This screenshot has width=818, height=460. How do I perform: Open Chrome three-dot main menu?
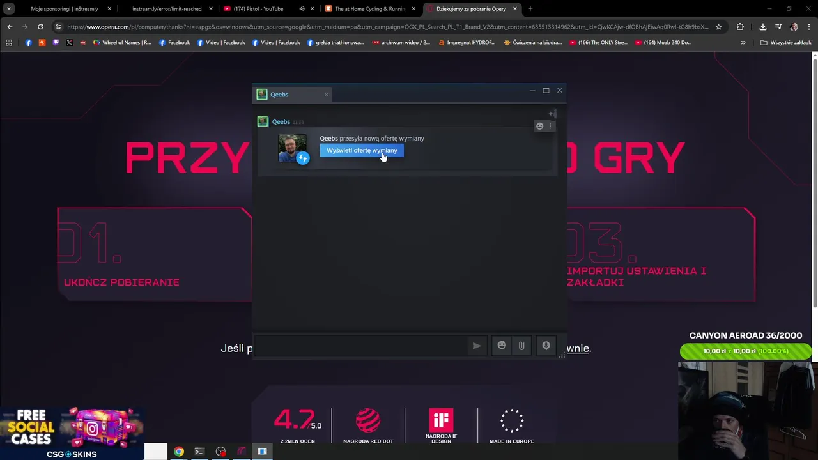809,27
